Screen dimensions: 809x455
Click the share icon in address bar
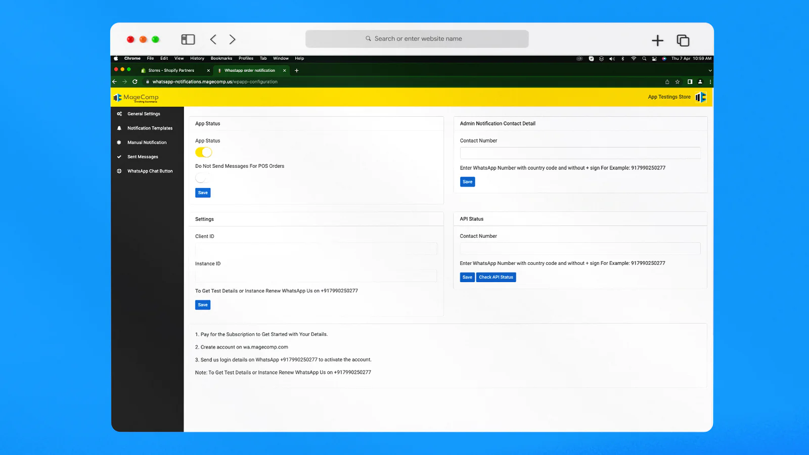tap(667, 81)
